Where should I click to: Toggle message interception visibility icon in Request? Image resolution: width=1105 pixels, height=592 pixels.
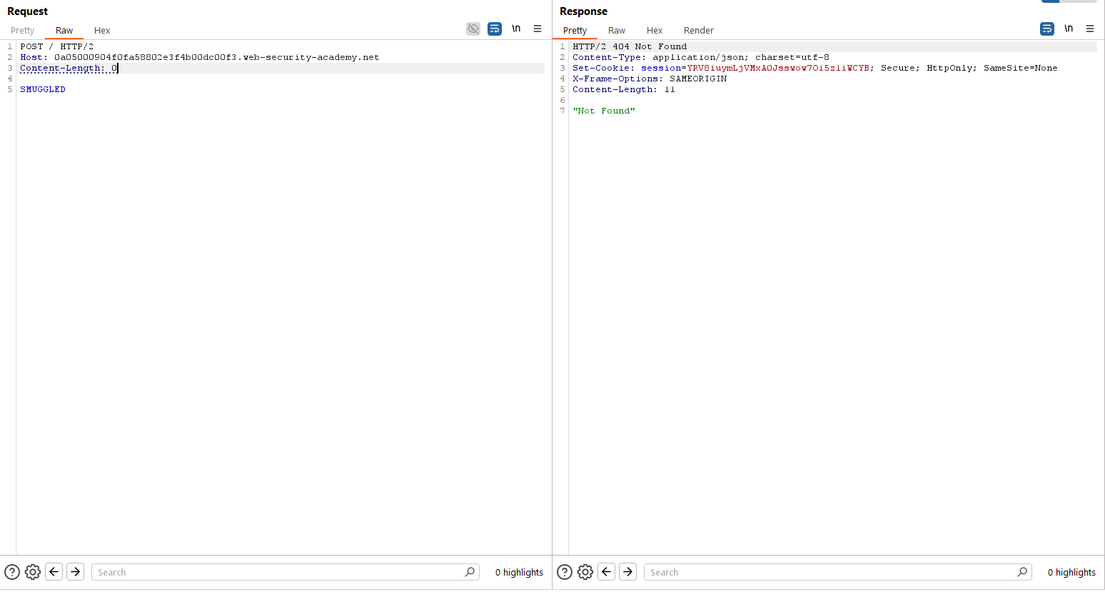pyautogui.click(x=473, y=29)
